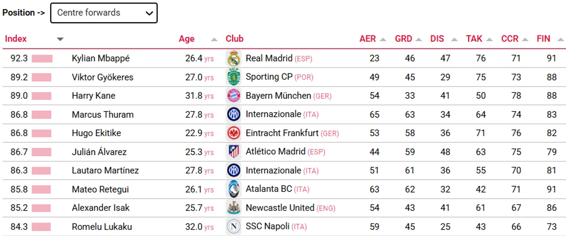Click the Sporting CP club crest

[x=234, y=77]
